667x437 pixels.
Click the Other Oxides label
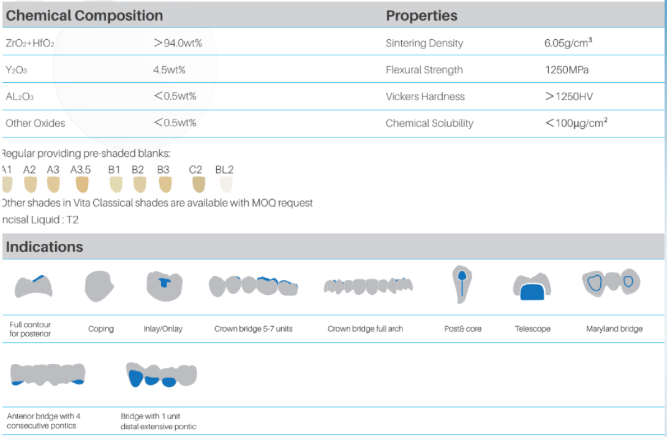pyautogui.click(x=36, y=123)
